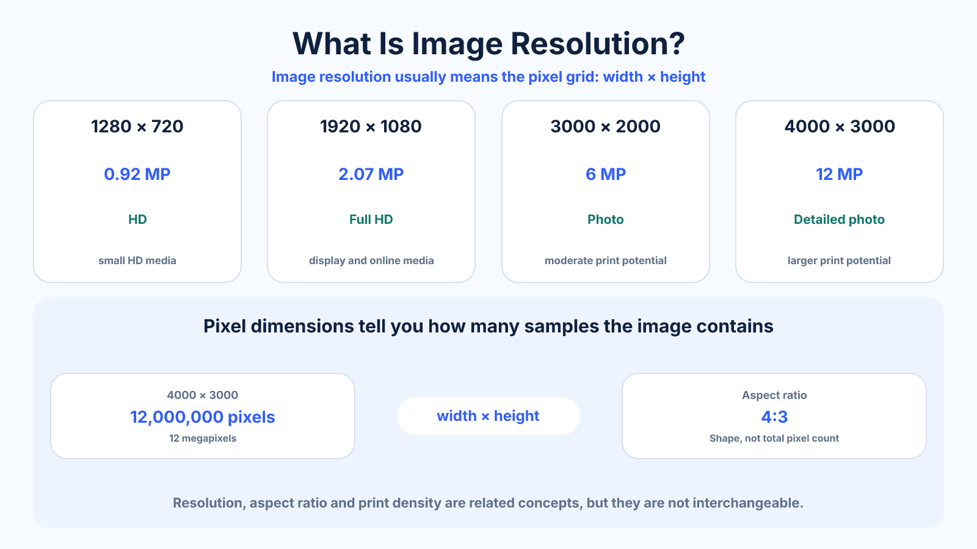Select the blue subtitle about pixel grid
The image size is (977, 549).
click(x=488, y=77)
